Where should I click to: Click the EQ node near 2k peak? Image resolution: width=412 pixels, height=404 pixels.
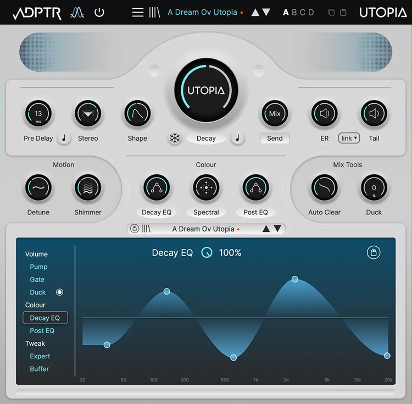(295, 279)
